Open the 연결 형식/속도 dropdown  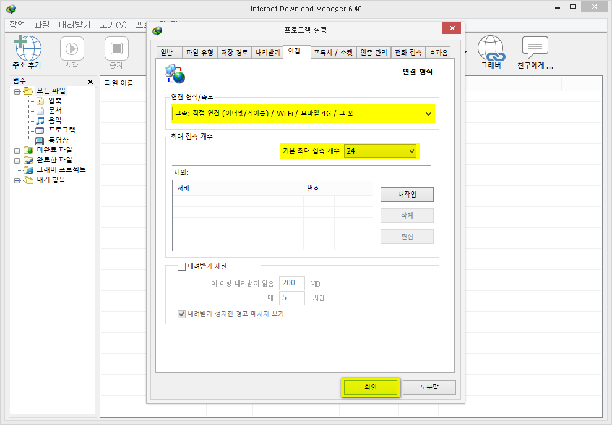click(x=303, y=114)
